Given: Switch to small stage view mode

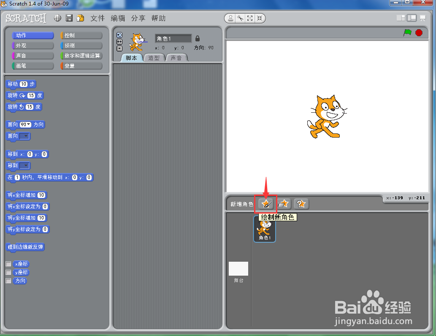Looking at the screenshot, I should (401, 18).
